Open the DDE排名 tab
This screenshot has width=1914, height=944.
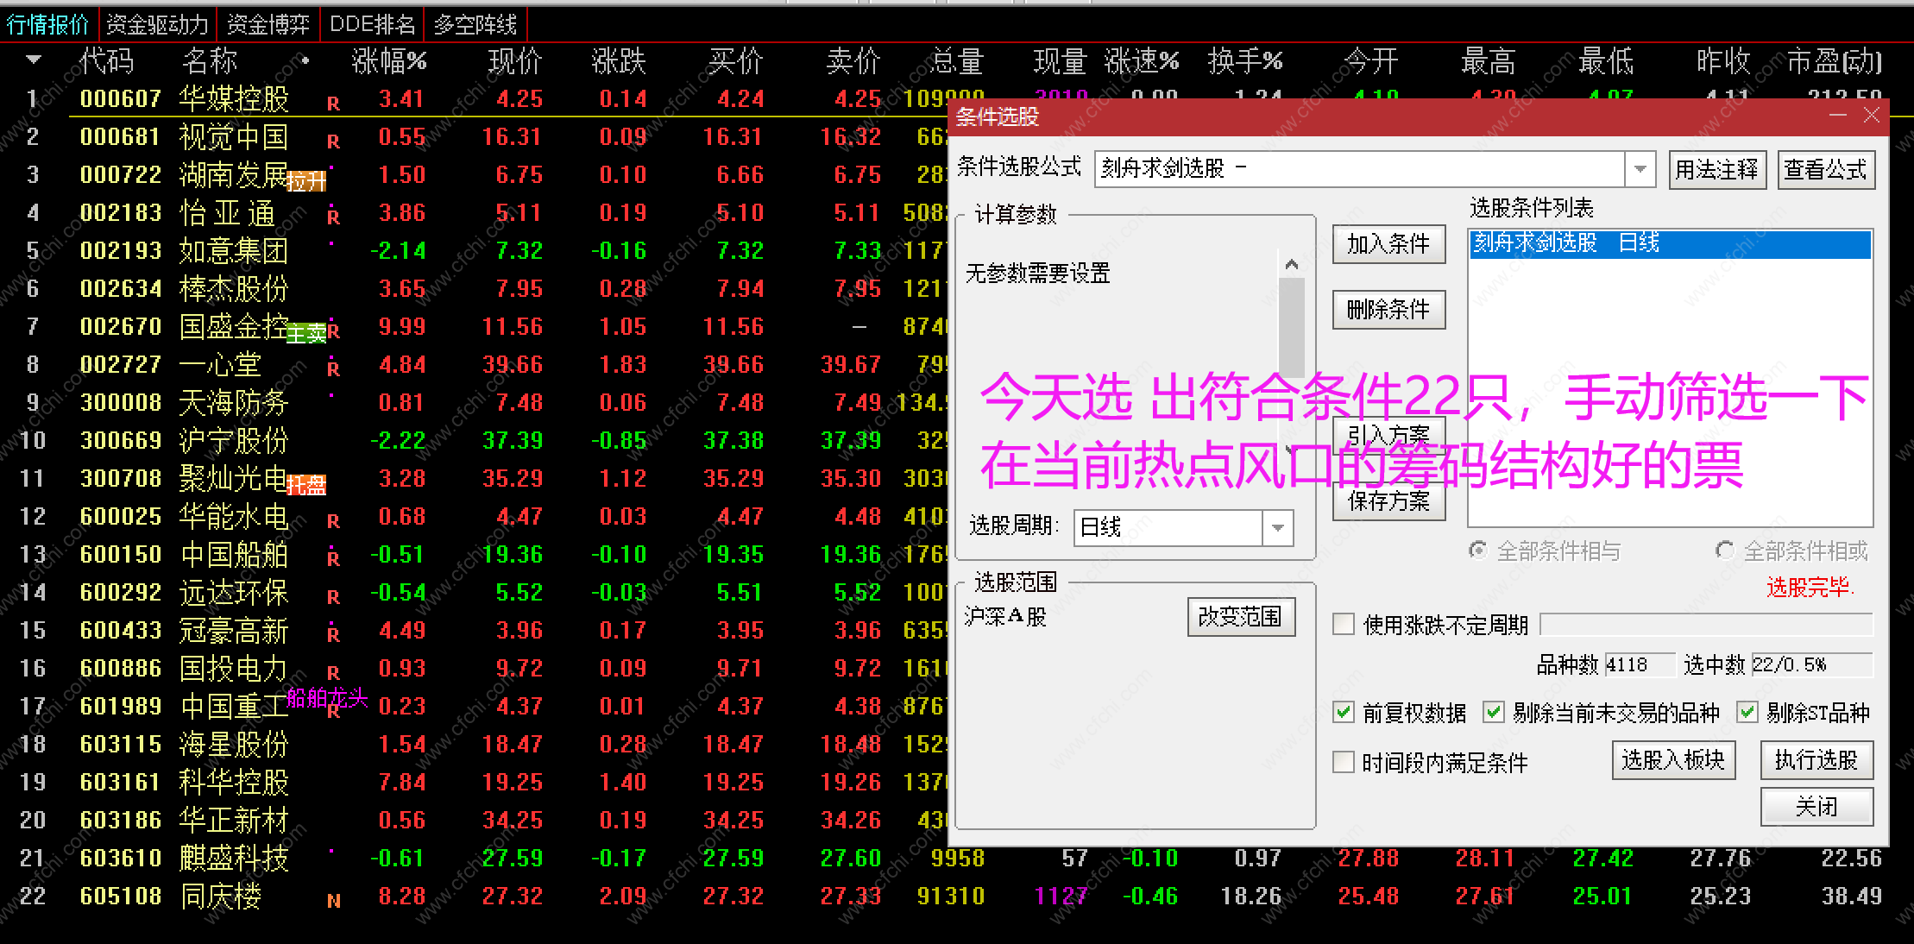pos(372,24)
